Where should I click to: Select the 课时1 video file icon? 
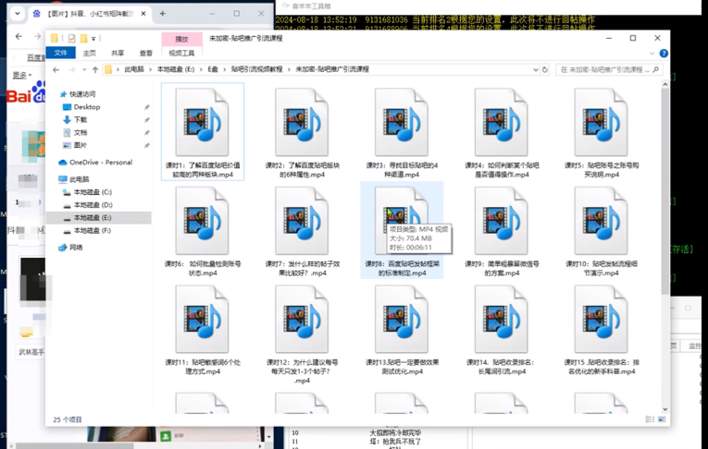203,122
